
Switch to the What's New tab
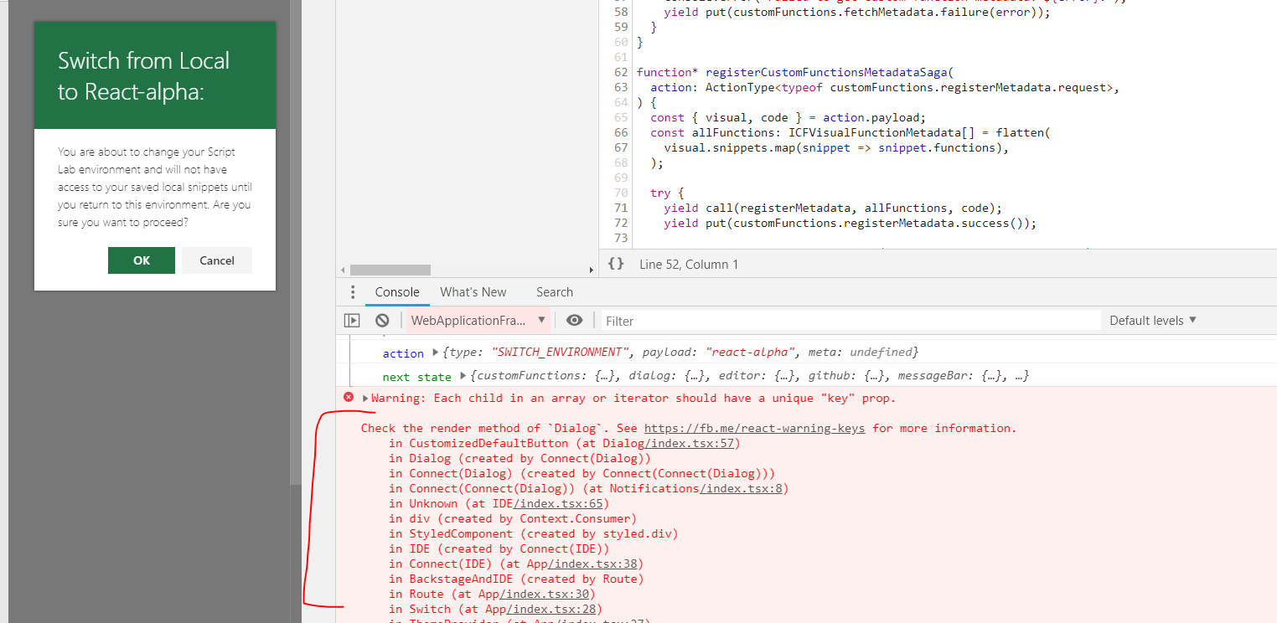pyautogui.click(x=473, y=291)
